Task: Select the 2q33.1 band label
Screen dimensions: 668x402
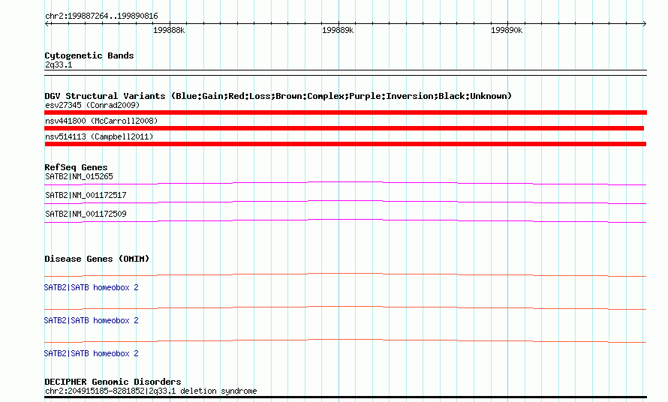Action: coord(59,64)
